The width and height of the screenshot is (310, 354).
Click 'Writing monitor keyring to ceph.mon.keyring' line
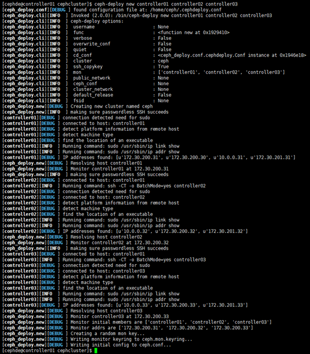(x=97, y=339)
